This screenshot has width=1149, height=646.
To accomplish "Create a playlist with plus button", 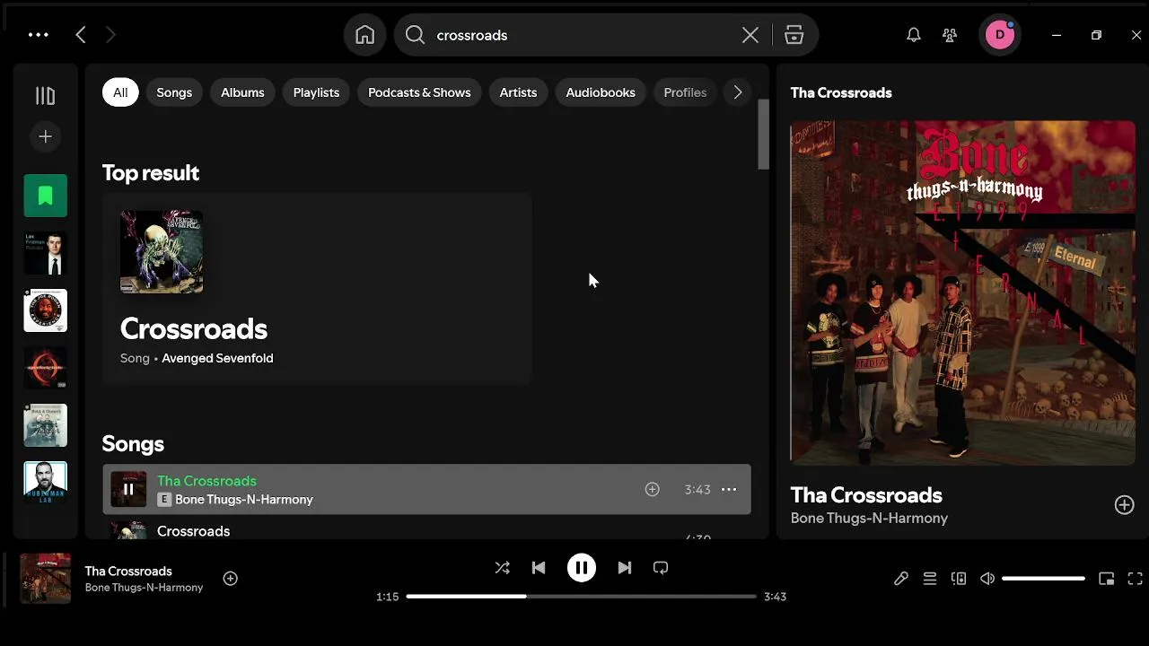I will pyautogui.click(x=45, y=136).
